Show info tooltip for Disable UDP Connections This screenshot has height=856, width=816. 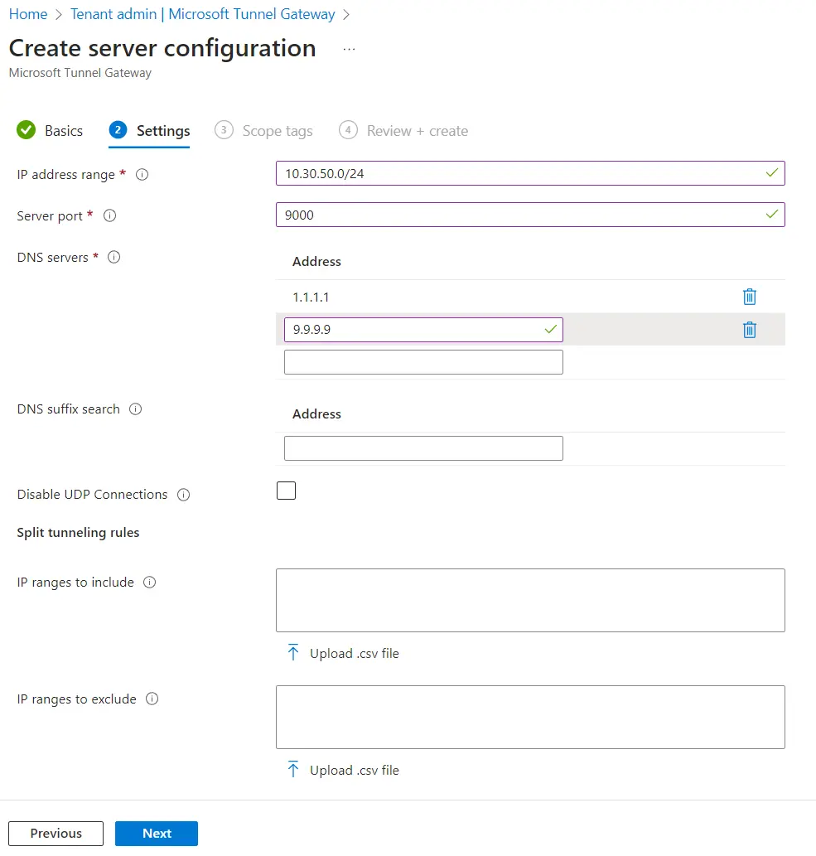(x=184, y=495)
